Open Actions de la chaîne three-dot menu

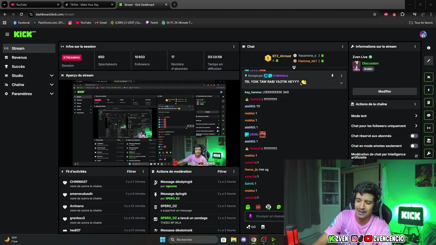415,104
